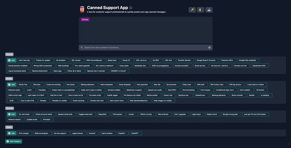
Task: Click the Pro feature not visibe button
Action: coord(133,95)
